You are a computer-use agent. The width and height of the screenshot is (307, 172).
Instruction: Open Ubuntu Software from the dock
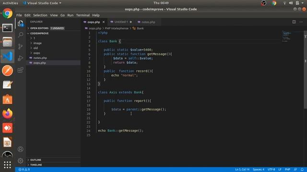8,99
